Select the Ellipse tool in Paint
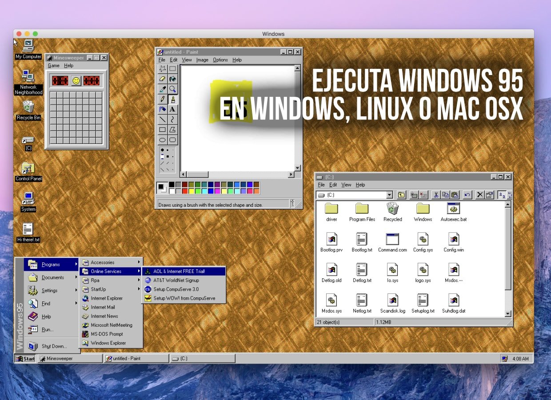This screenshot has width=551, height=400. point(163,140)
